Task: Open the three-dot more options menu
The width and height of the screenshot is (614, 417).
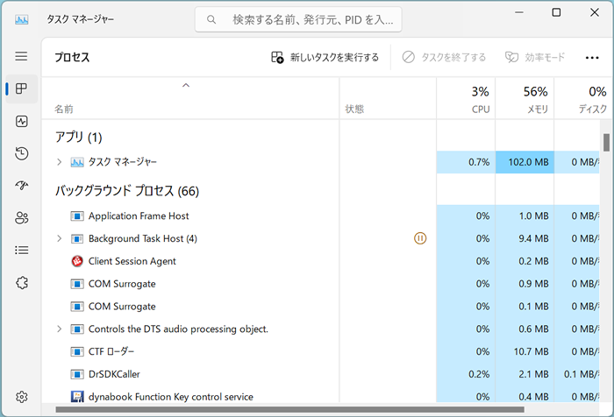Action: [x=591, y=58]
